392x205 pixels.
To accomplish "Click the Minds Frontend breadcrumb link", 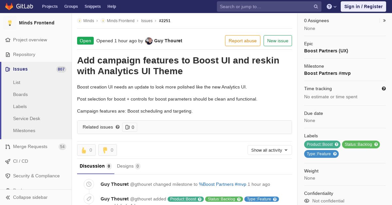I will (121, 21).
